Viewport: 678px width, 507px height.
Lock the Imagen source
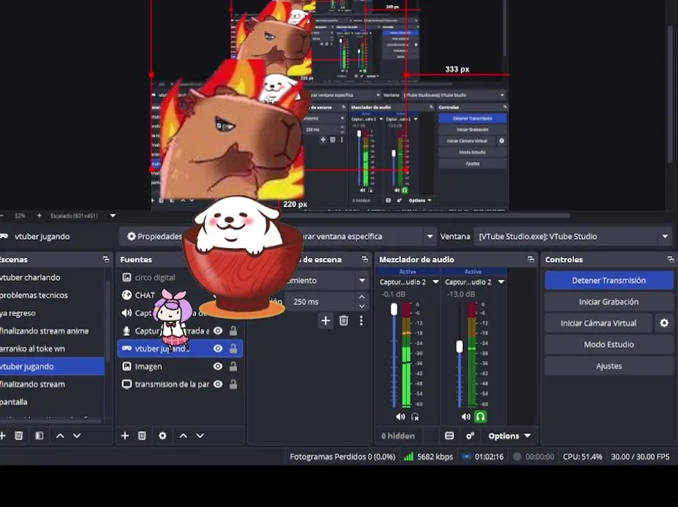click(233, 366)
